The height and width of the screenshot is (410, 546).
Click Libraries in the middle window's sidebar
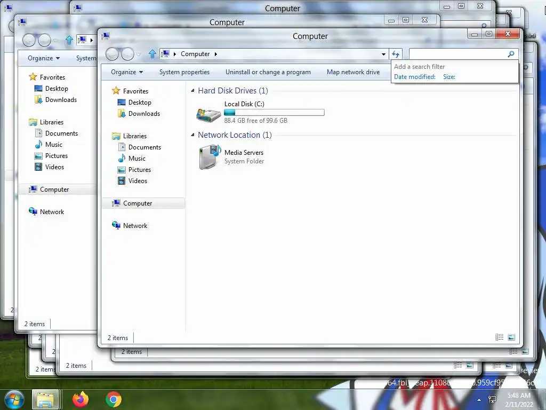[x=52, y=122]
